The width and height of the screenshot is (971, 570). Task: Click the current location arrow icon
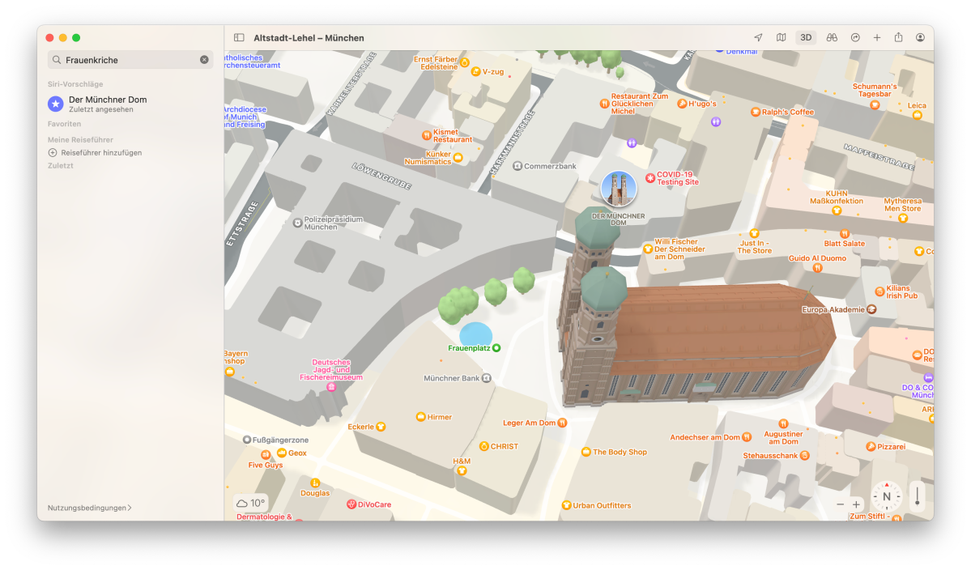coord(758,38)
